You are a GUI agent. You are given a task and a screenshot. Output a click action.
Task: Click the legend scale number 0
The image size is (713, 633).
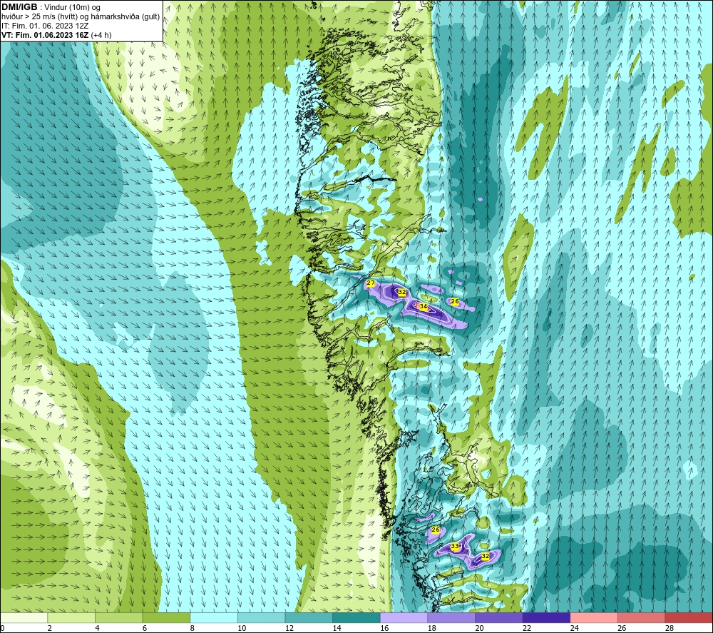click(3, 628)
